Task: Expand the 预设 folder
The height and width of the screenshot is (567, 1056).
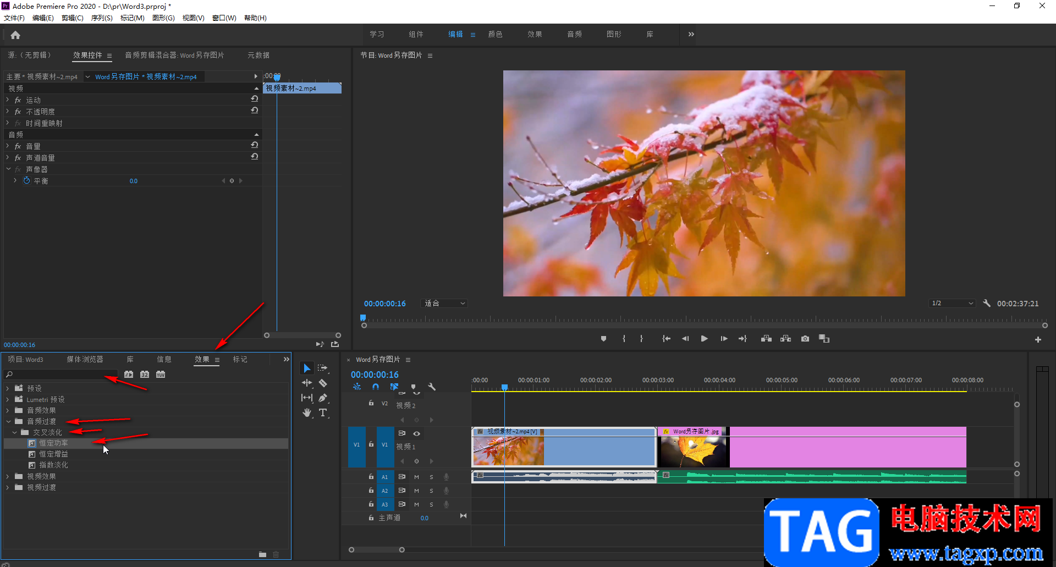Action: (8, 388)
